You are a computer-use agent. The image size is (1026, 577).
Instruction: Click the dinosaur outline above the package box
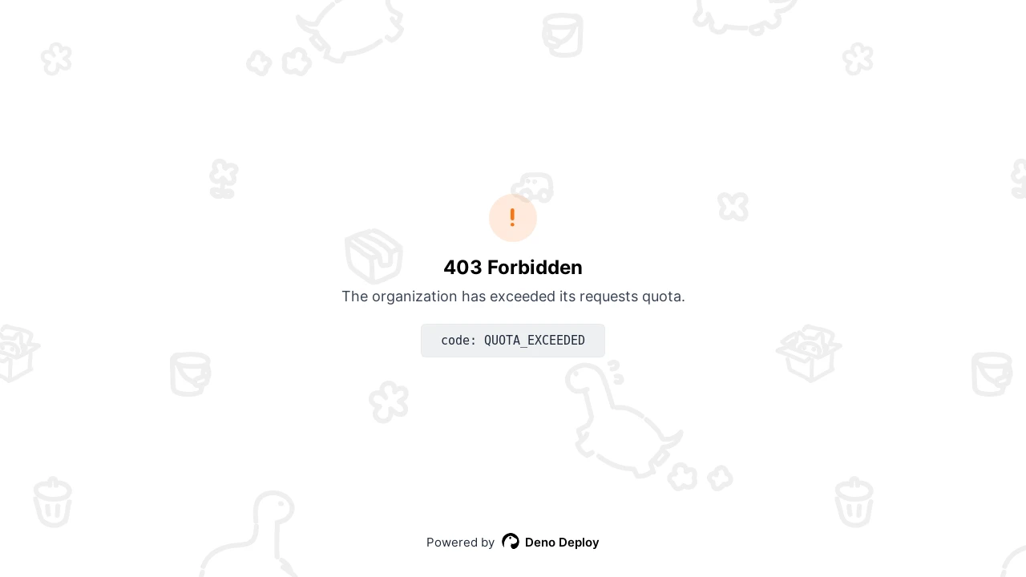coord(349,29)
